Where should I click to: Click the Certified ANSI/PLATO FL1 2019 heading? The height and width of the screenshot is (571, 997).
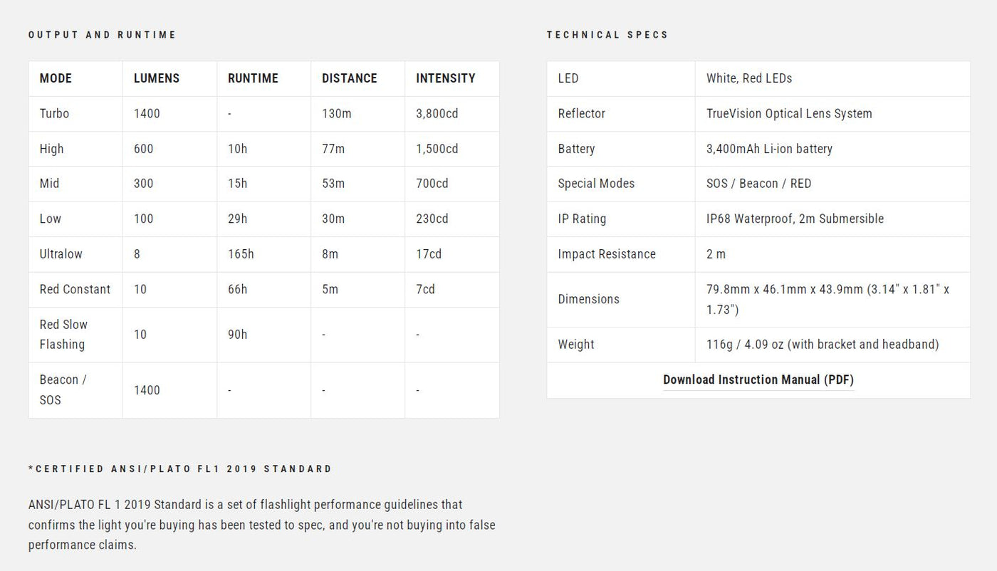pos(180,469)
